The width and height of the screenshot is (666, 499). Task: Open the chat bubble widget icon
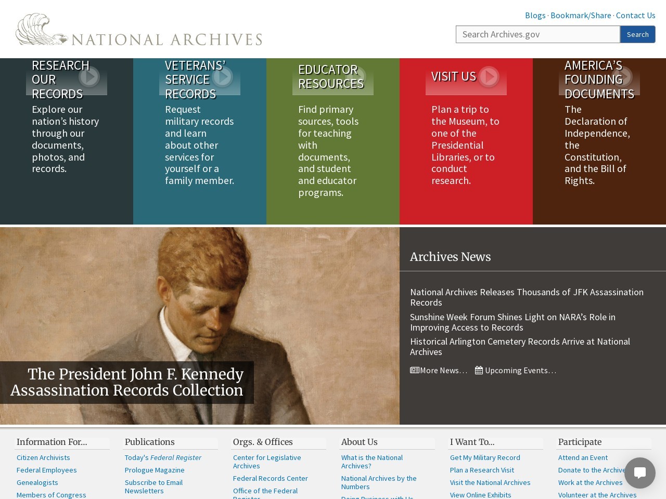point(640,472)
